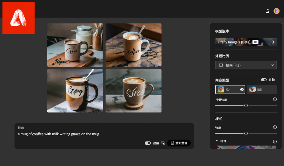Collapse the 符合 section chevron
The width and height of the screenshot is (284, 166).
(217, 141)
